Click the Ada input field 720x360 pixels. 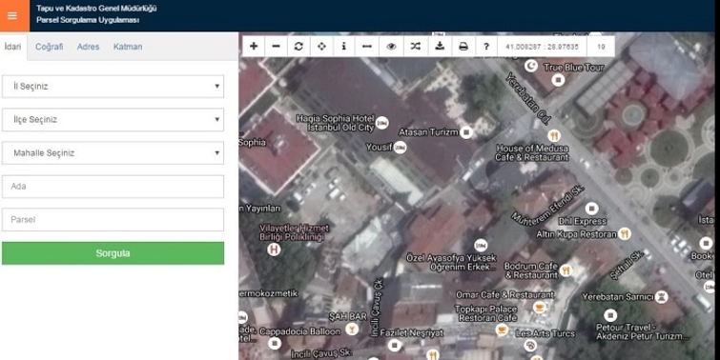[113, 187]
